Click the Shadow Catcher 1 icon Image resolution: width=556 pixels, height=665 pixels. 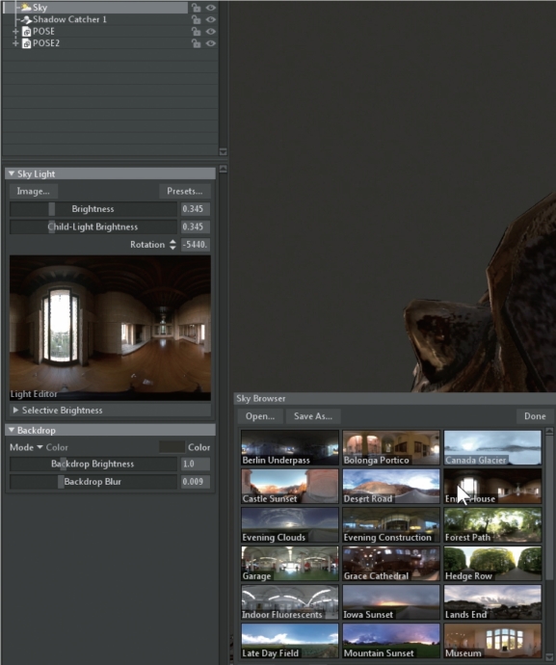(x=26, y=19)
